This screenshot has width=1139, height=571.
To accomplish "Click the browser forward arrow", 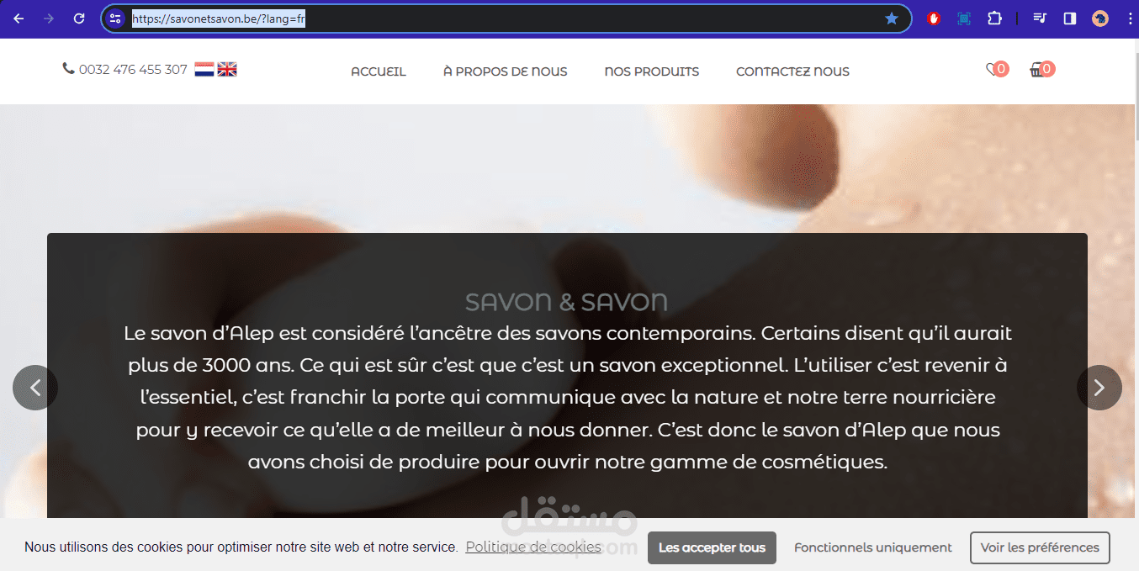I will point(49,19).
